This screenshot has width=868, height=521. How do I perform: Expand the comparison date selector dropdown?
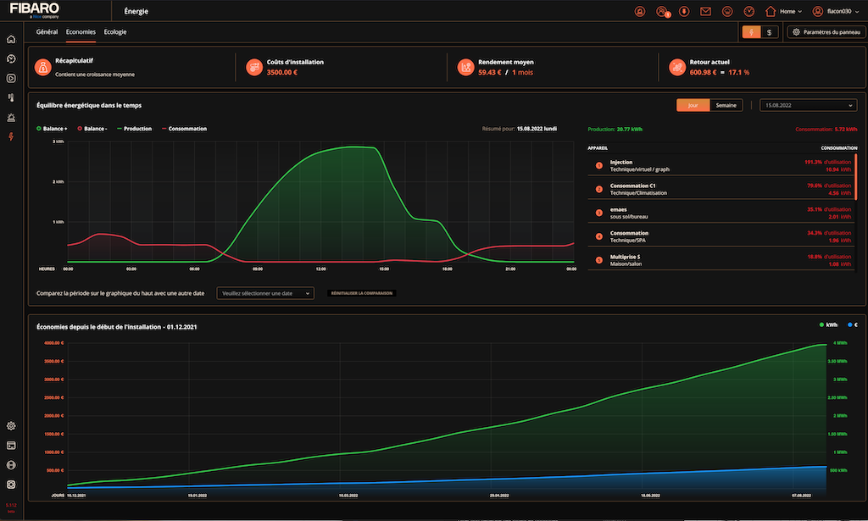(265, 293)
